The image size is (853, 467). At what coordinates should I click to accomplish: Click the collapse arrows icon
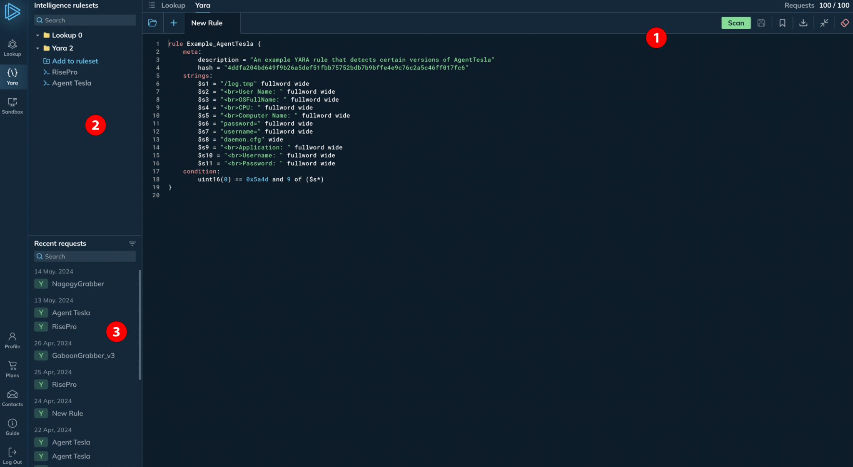tap(824, 23)
